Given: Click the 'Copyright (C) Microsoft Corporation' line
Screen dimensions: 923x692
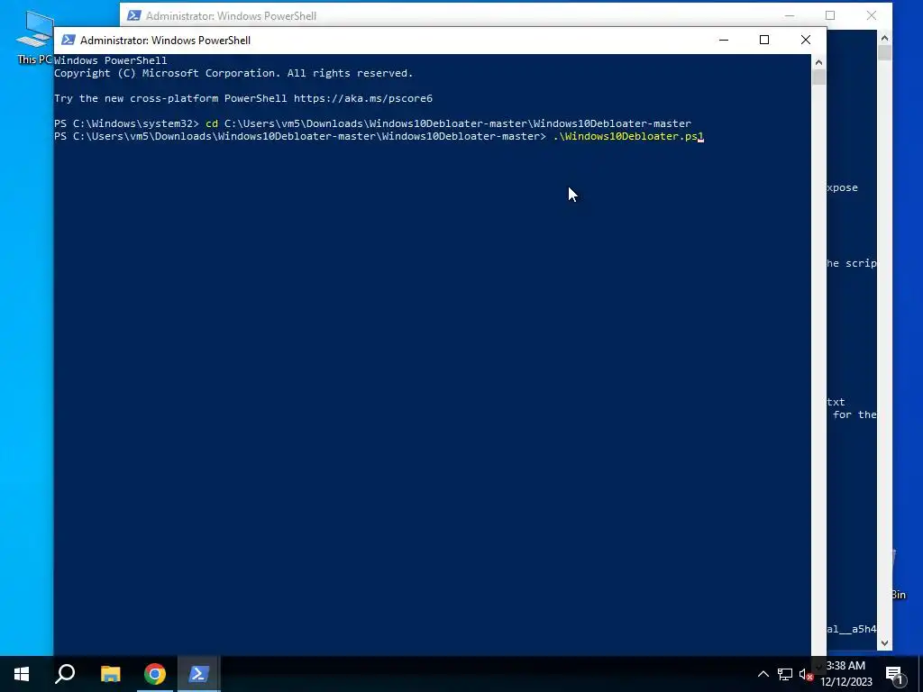Looking at the screenshot, I should pyautogui.click(x=233, y=73).
